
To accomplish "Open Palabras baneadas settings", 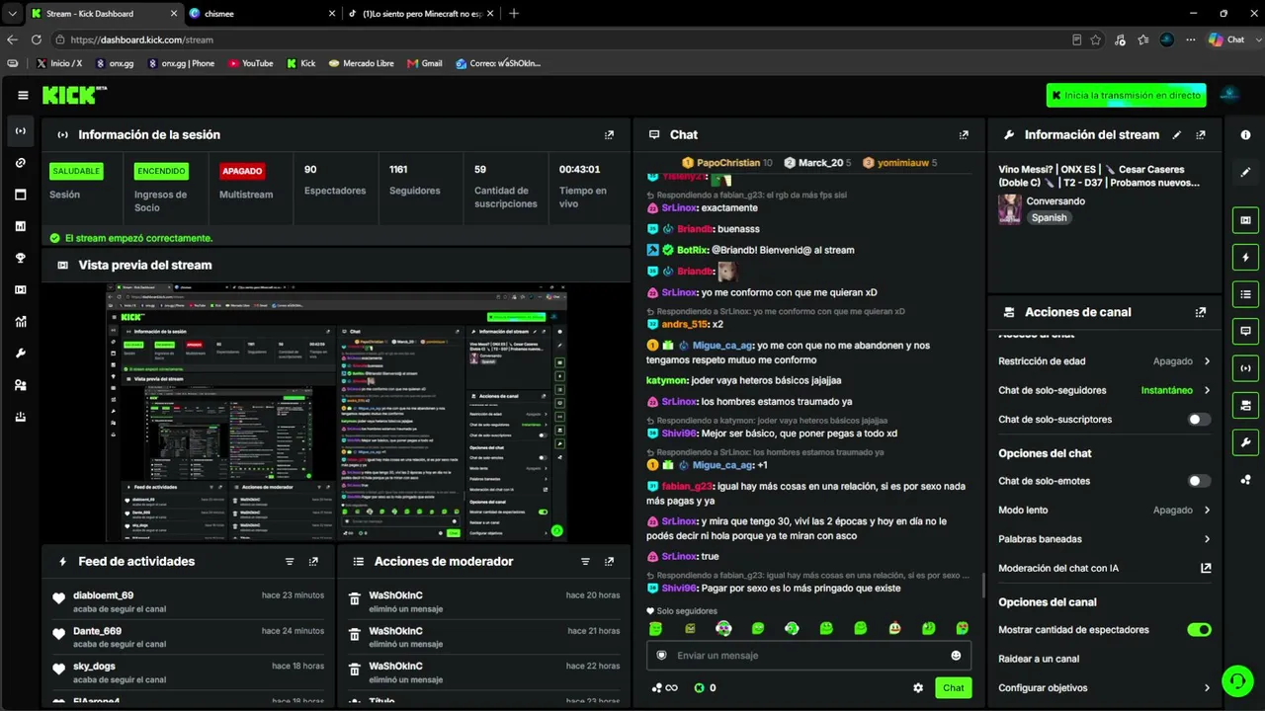I will [1104, 539].
